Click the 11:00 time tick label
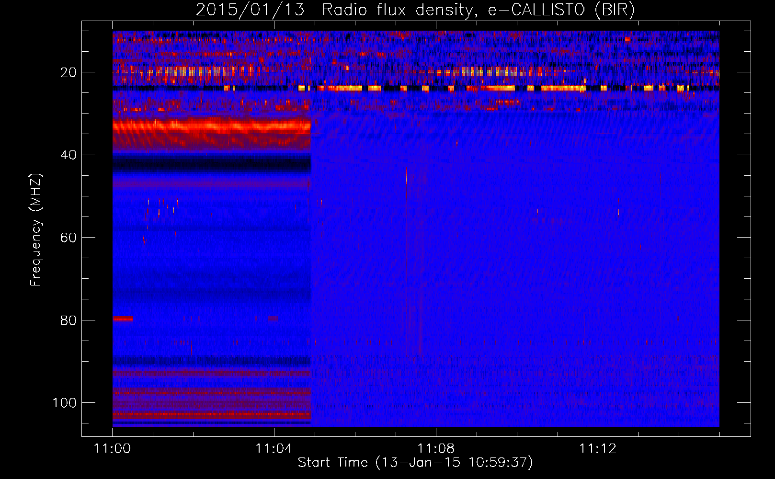The height and width of the screenshot is (479, 775). coord(112,449)
